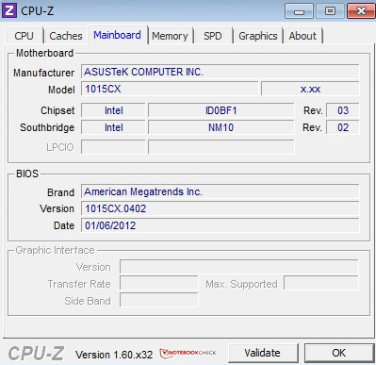Click the Notebookcheck logo
This screenshot has height=365, width=376.
pyautogui.click(x=188, y=353)
